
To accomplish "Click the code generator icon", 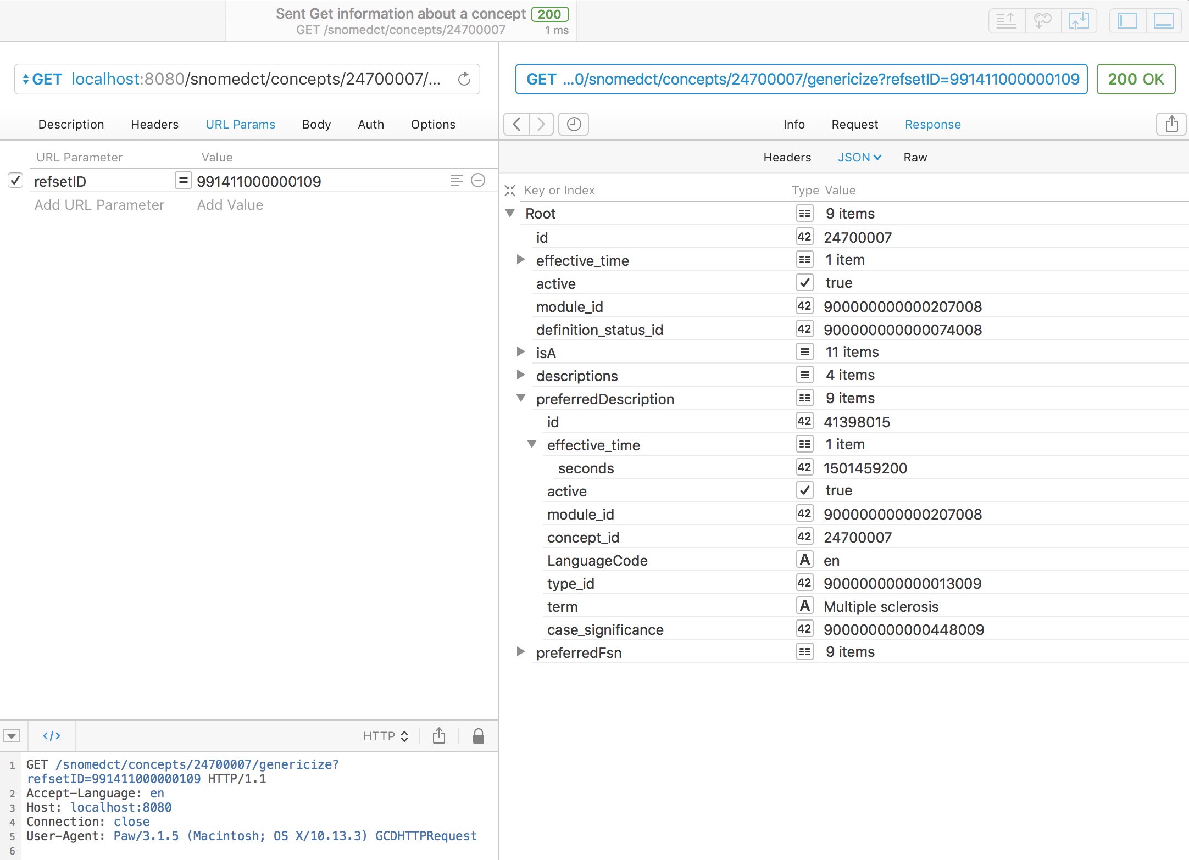I will tap(52, 736).
